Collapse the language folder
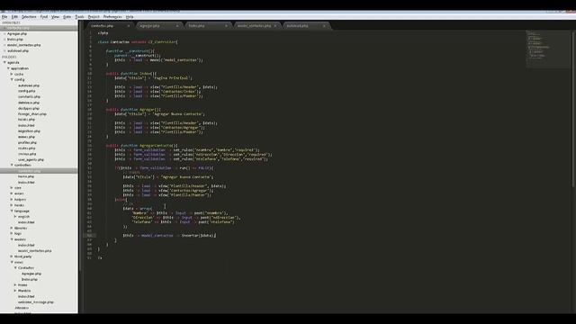This screenshot has width=576, height=324. [12, 211]
